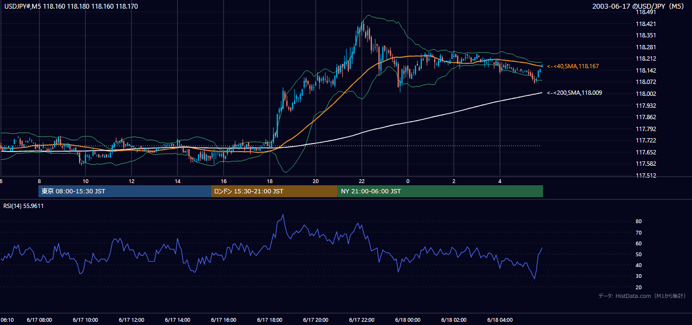
Task: Click price axis value 118.072
Action: pos(646,82)
